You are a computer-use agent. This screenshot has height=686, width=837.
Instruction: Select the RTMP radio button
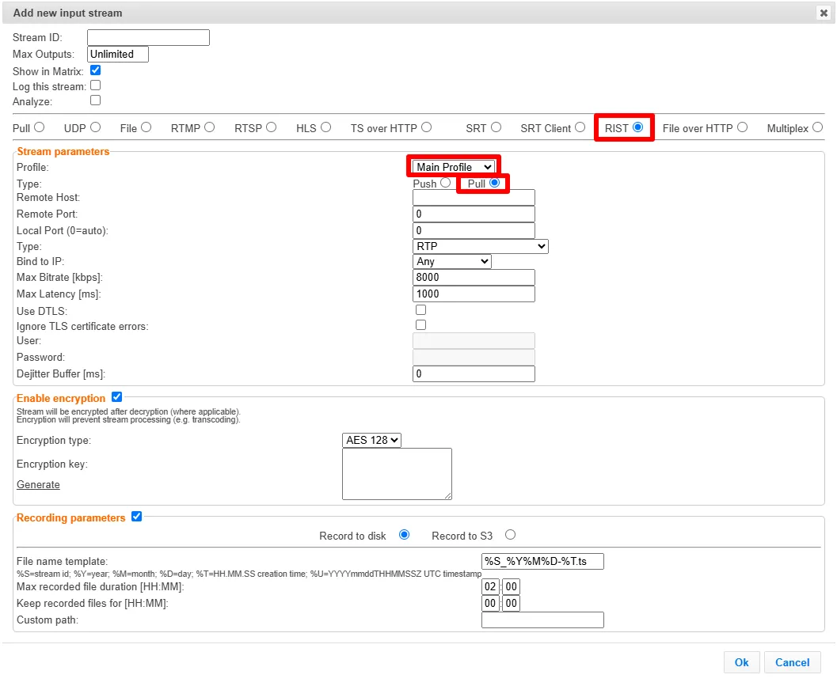[x=209, y=127]
